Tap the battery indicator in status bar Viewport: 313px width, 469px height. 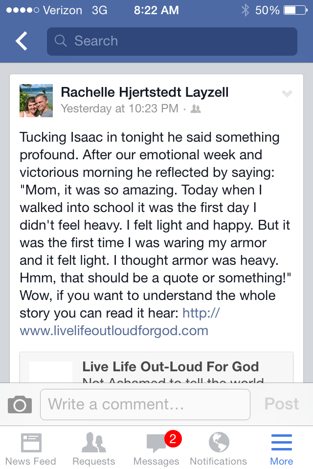pos(295,10)
